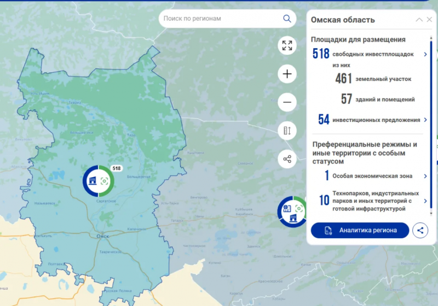
Task: Click the neighboring region cluster marker
Action: [291, 211]
